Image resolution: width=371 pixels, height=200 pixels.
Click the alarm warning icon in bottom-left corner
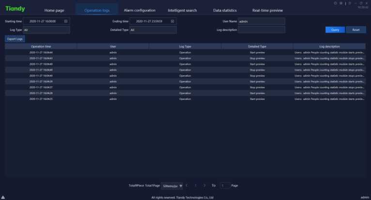[x=3, y=197]
